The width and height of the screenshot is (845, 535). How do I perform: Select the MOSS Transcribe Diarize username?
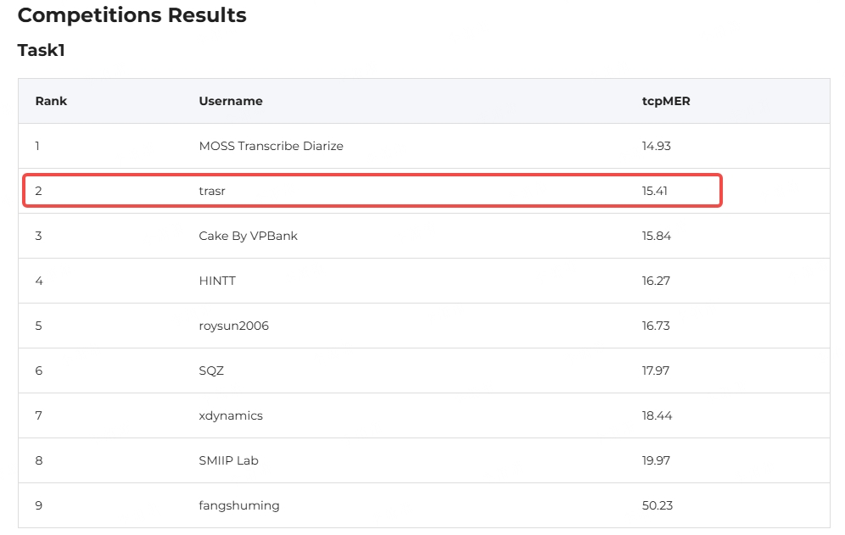click(271, 146)
